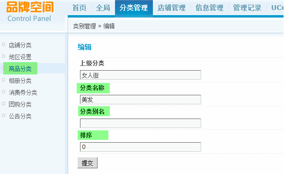This screenshot has width=284, height=174.
Task: Select 商品分类 in the sidebar
Action: 20,69
